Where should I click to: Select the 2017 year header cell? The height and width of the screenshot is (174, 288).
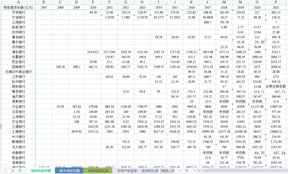(x=208, y=7)
